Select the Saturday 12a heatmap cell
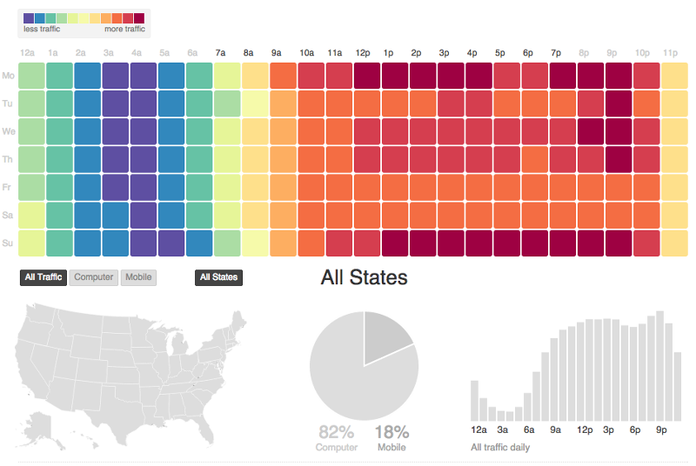 tap(31, 215)
